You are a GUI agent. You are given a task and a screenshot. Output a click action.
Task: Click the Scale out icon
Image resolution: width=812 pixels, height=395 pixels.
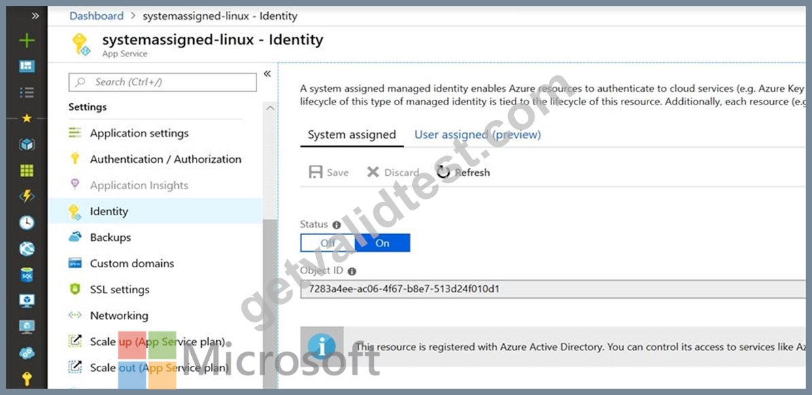click(75, 367)
